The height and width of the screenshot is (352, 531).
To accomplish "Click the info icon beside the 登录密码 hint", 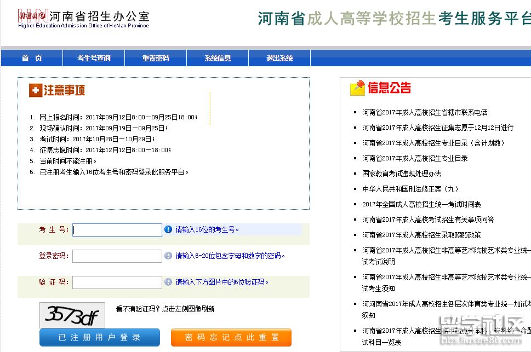I will point(168,256).
